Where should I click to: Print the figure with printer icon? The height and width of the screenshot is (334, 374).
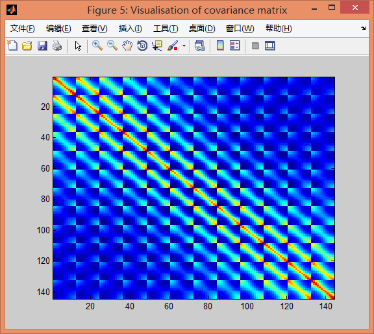coord(57,45)
